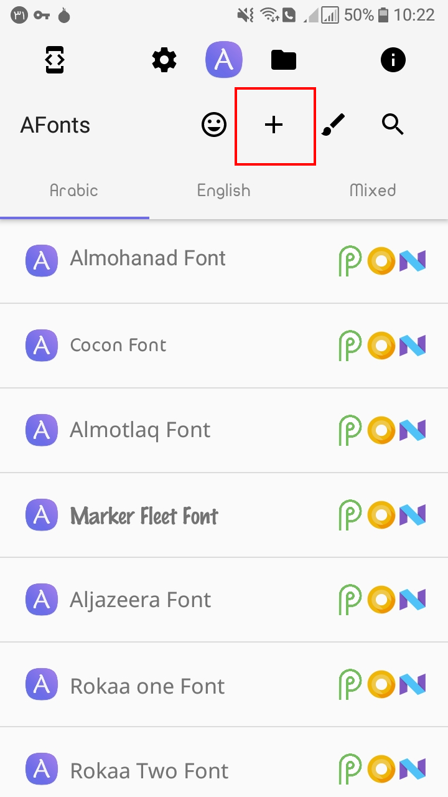Tap the code-in-phone icon
Screen dimensions: 448x797
click(x=55, y=60)
